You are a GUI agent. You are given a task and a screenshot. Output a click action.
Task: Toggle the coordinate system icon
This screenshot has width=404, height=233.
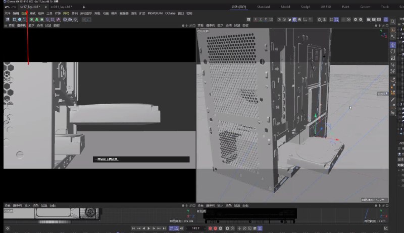(x=271, y=20)
